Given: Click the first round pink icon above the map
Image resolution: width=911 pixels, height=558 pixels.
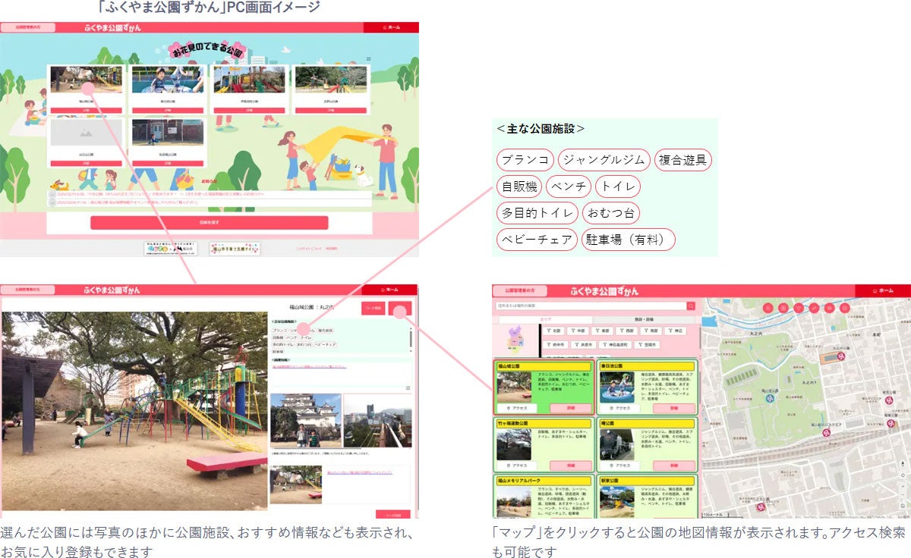Looking at the screenshot, I should [768, 308].
